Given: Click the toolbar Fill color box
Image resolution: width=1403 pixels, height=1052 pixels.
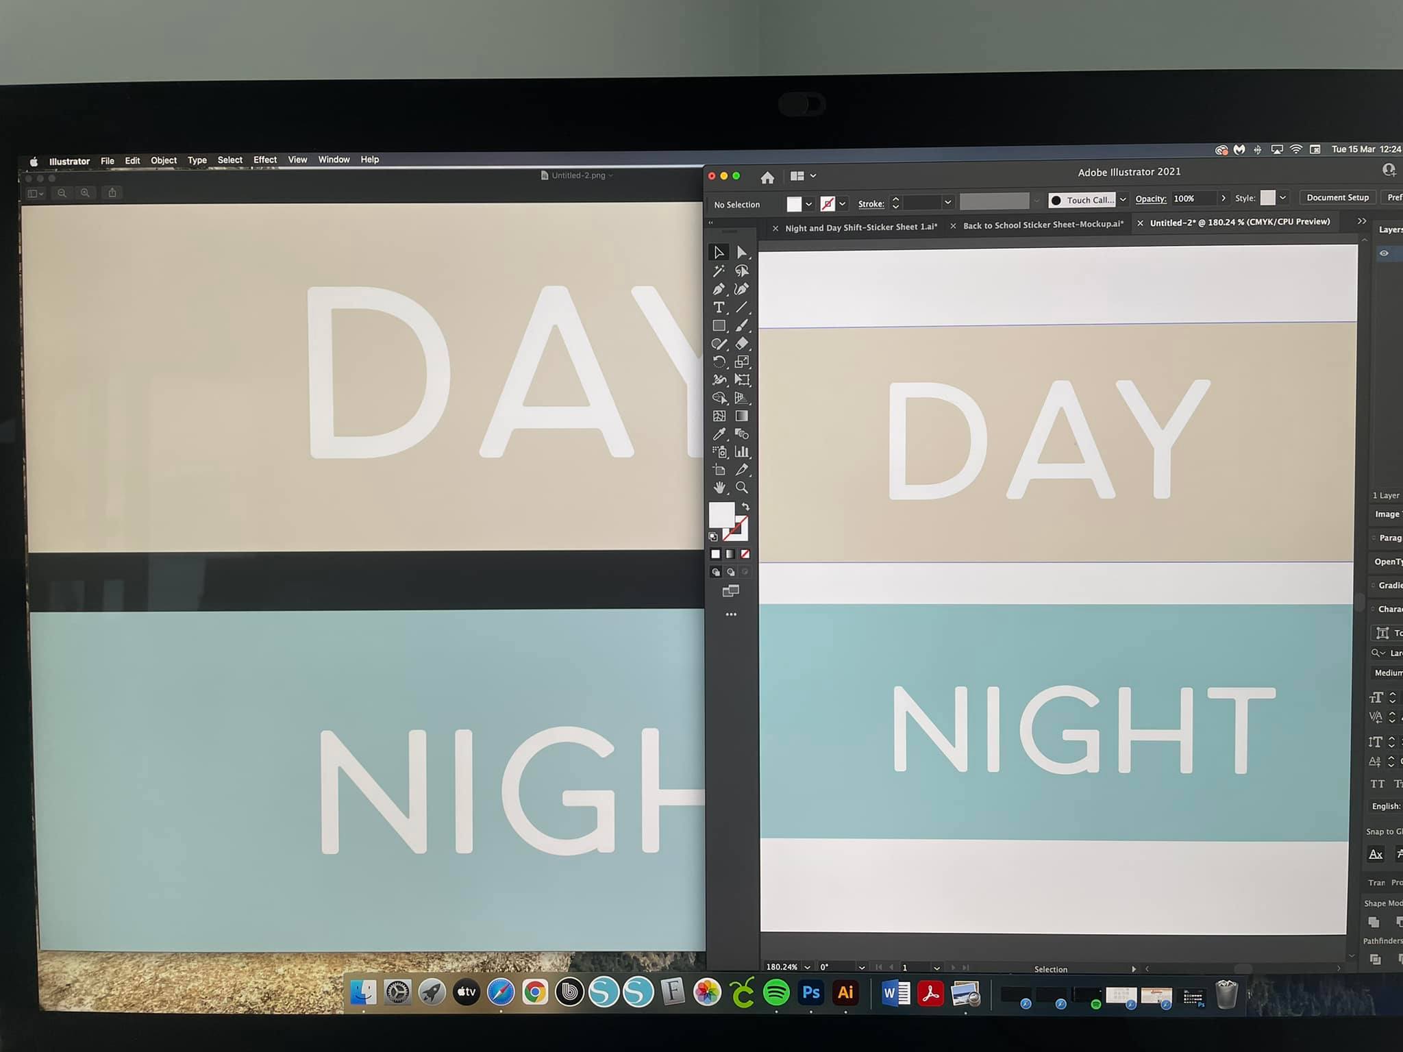Looking at the screenshot, I should 721,514.
